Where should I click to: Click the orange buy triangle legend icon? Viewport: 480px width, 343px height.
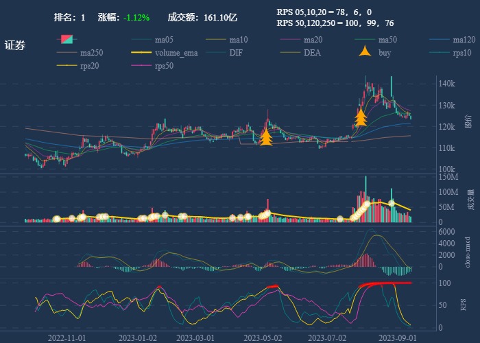click(365, 53)
